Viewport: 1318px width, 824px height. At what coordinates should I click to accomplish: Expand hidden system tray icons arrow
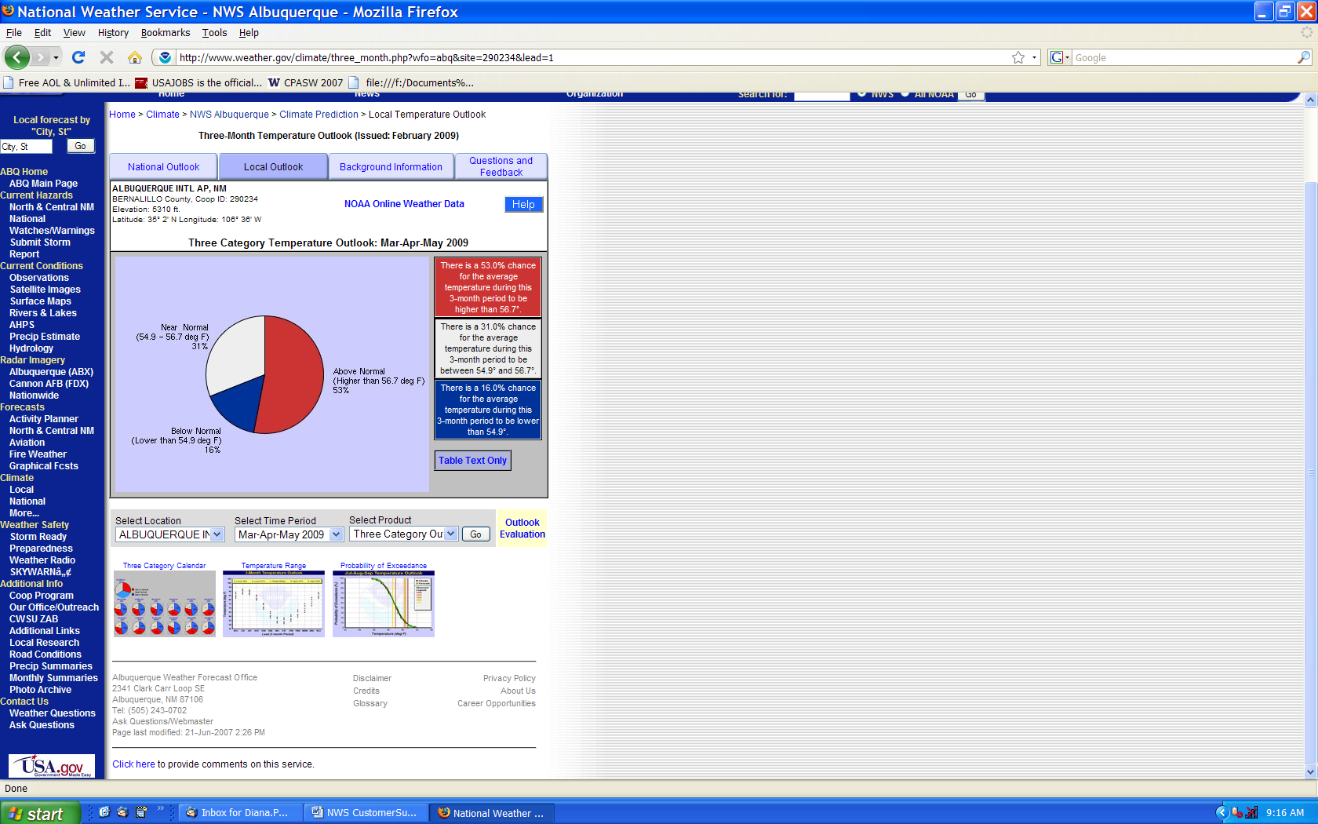coord(1221,813)
